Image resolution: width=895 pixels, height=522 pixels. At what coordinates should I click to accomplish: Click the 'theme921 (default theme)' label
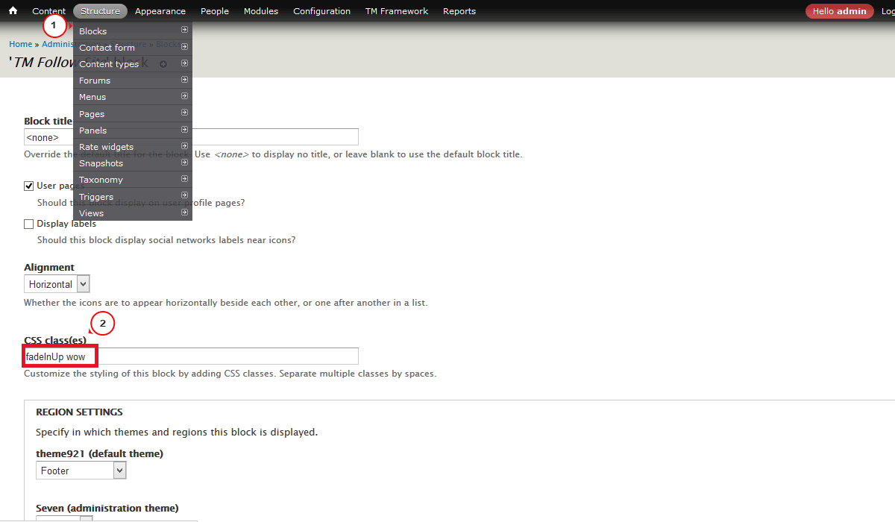coord(99,453)
